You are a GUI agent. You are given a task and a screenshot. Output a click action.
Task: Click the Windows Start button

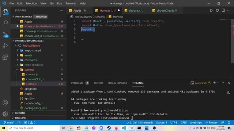tap(3, 128)
